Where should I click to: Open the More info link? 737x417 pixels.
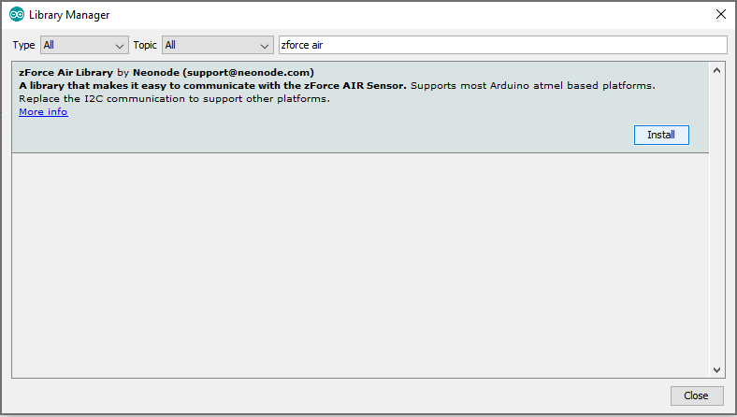[43, 112]
